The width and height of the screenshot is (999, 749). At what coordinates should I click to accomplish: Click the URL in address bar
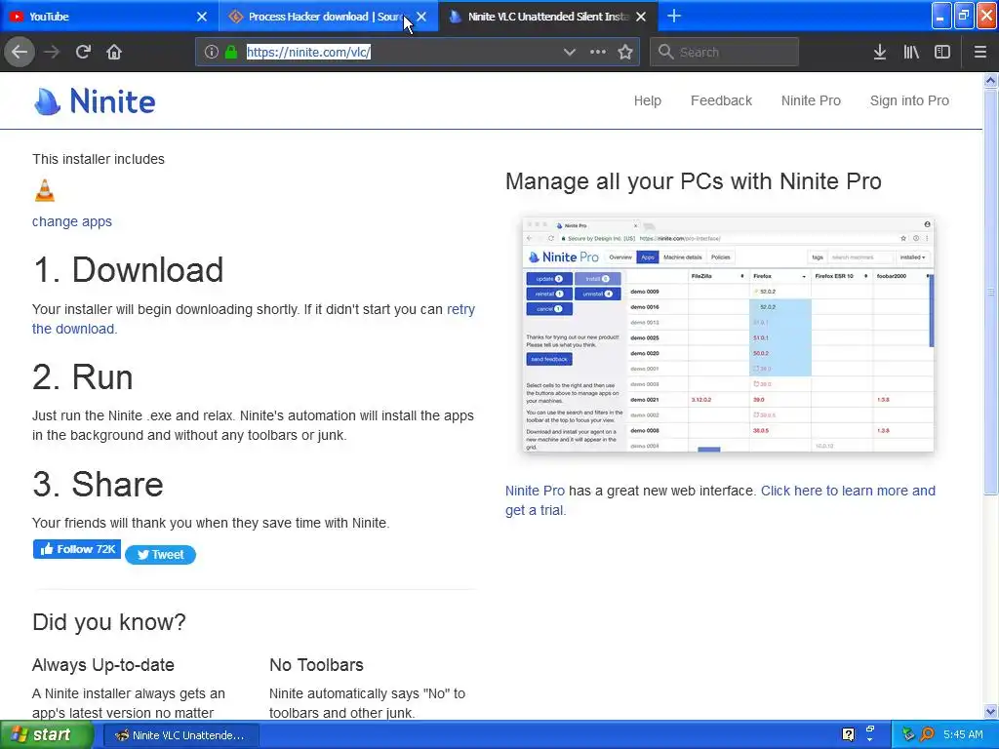click(308, 53)
